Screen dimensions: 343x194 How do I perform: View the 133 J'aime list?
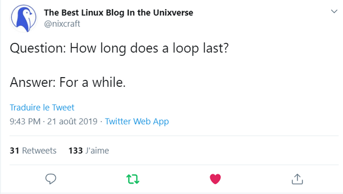point(88,151)
